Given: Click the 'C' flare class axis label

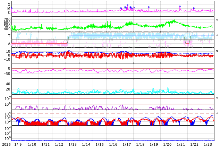Looking at the screenshot, I should [9, 12].
